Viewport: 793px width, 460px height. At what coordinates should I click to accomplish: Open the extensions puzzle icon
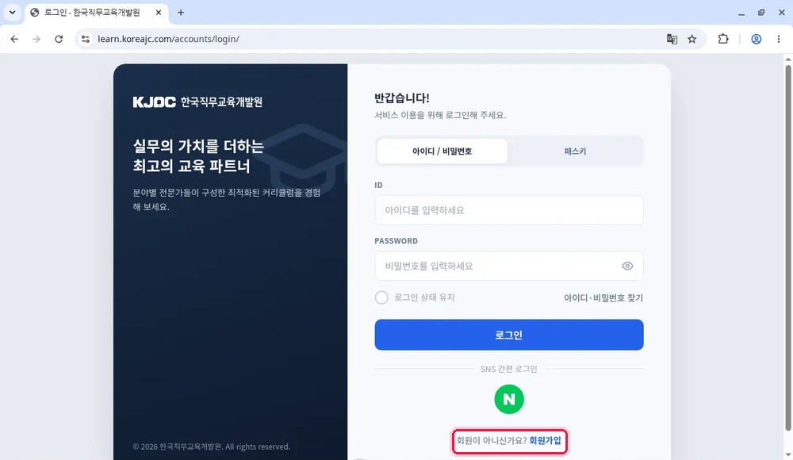click(723, 39)
